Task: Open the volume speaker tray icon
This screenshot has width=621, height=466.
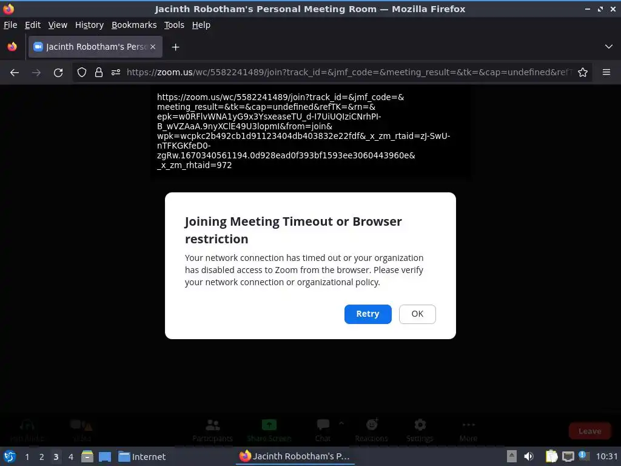Action: point(529,456)
